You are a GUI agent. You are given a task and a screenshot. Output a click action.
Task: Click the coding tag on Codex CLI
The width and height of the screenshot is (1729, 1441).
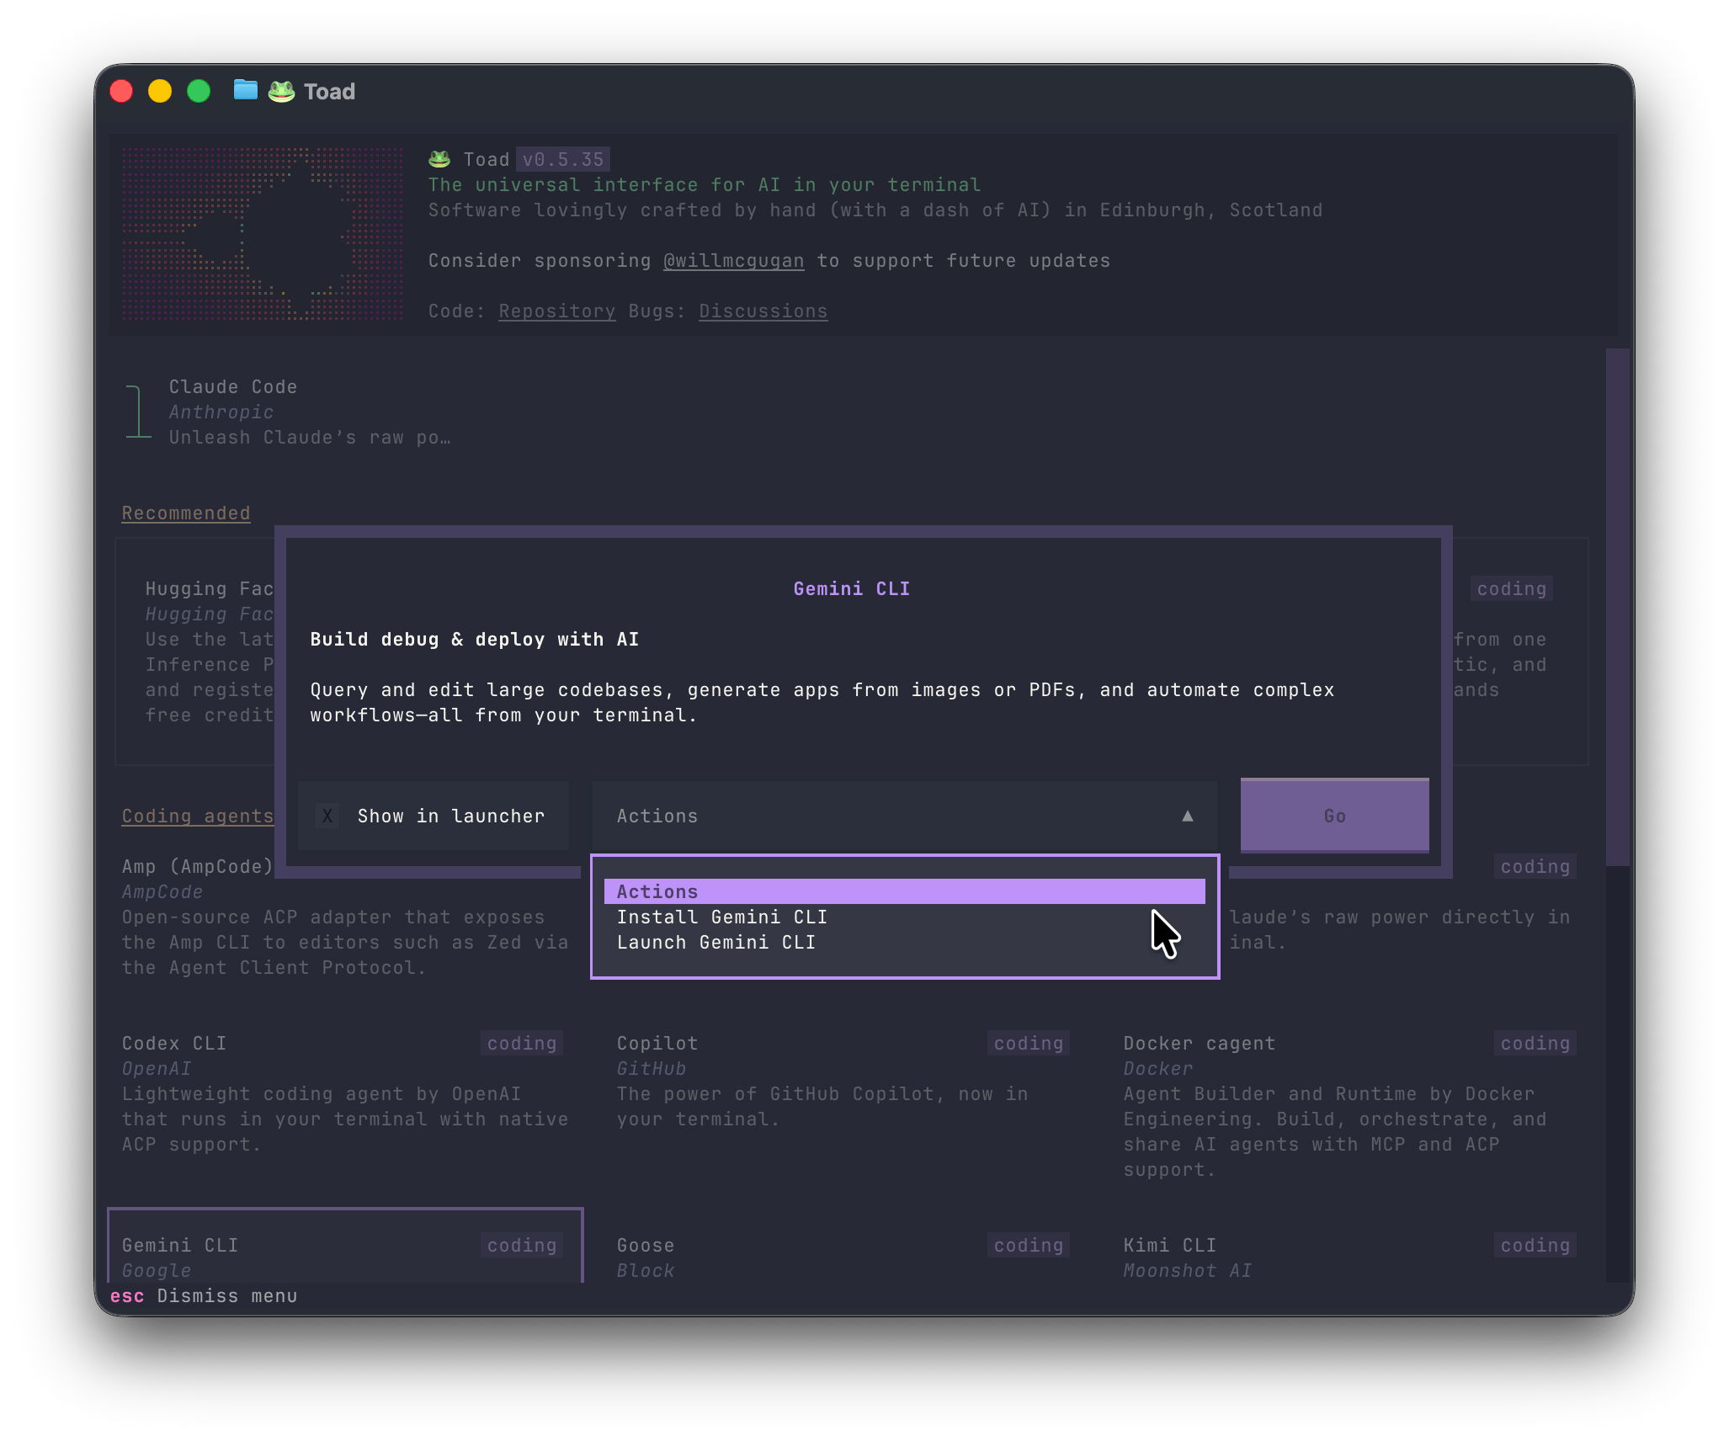521,1043
